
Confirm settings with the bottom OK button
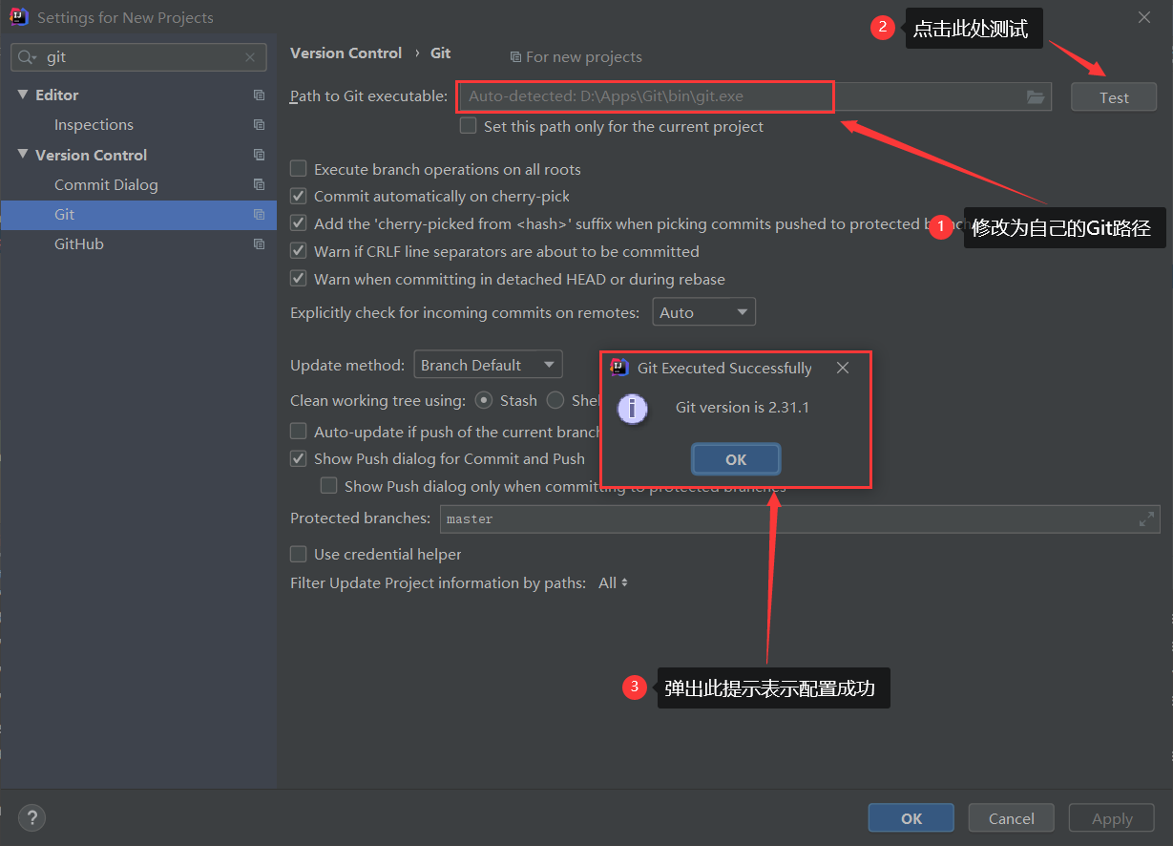(911, 818)
